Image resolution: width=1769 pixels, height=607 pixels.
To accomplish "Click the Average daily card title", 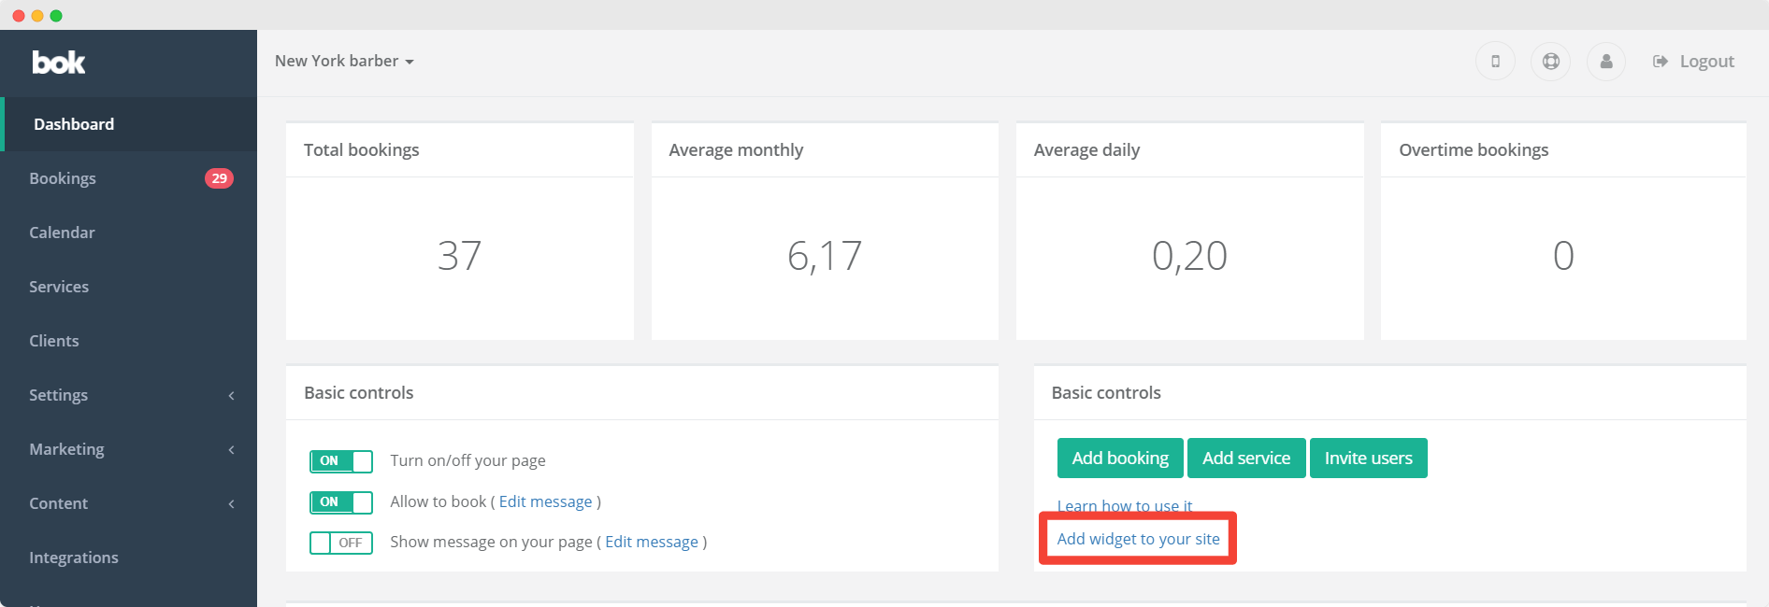I will 1086,150.
